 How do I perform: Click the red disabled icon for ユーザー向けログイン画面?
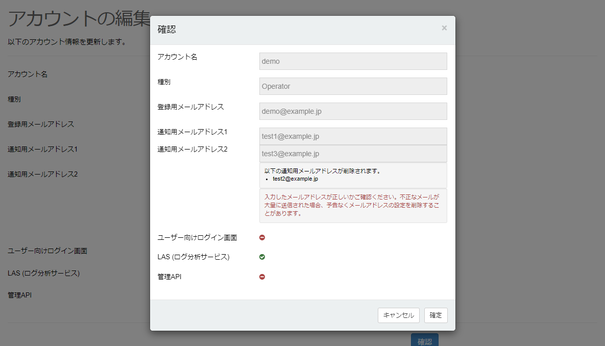coord(262,237)
